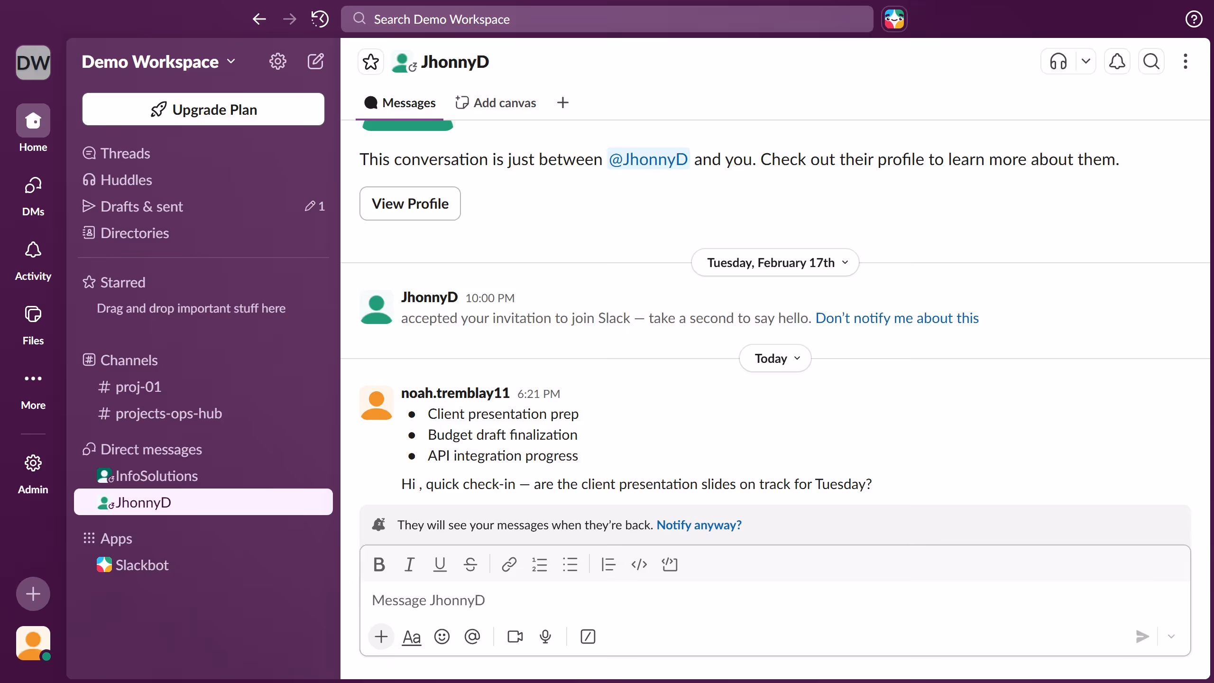Open Activity in left rail
This screenshot has height=683, width=1214.
33,260
